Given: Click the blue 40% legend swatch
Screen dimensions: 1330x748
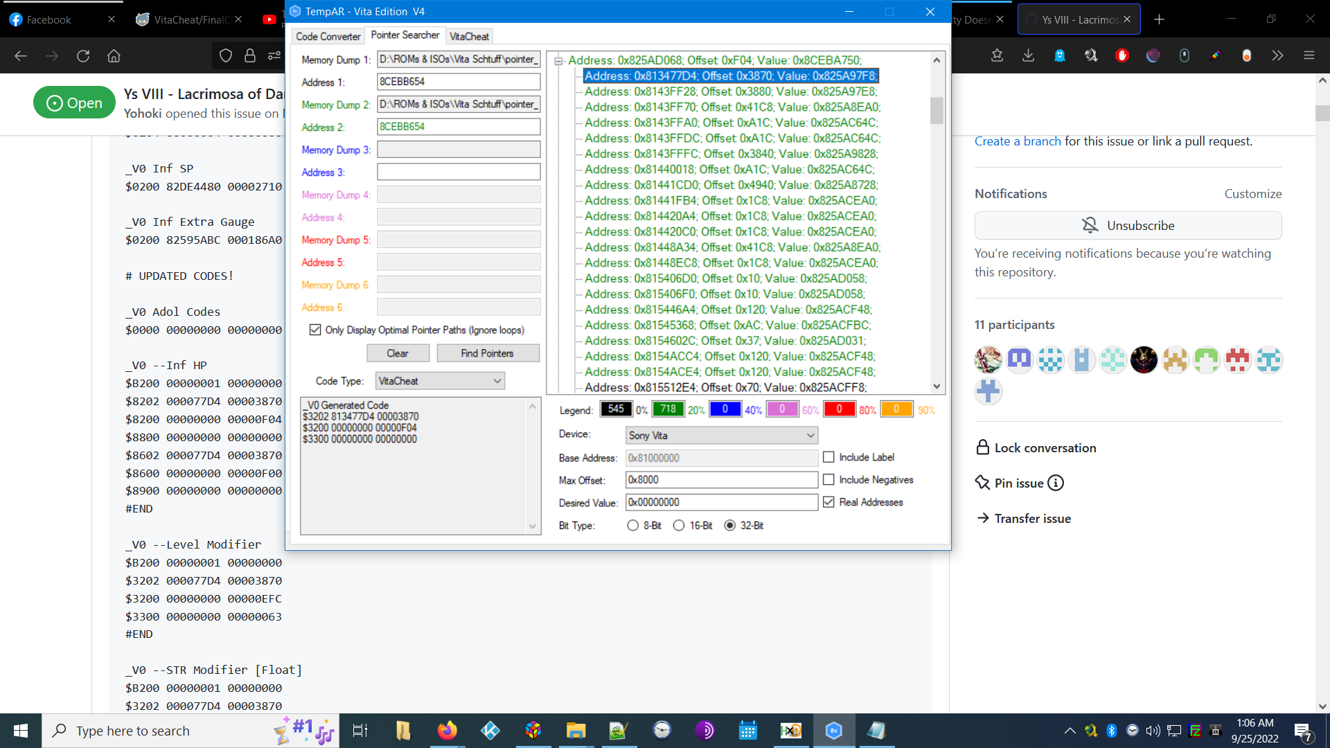Looking at the screenshot, I should (725, 409).
